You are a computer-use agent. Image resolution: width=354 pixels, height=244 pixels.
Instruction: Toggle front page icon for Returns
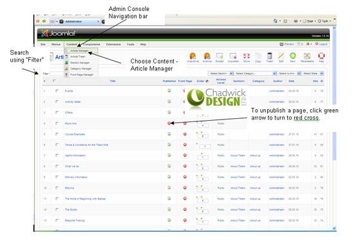[x=185, y=187]
